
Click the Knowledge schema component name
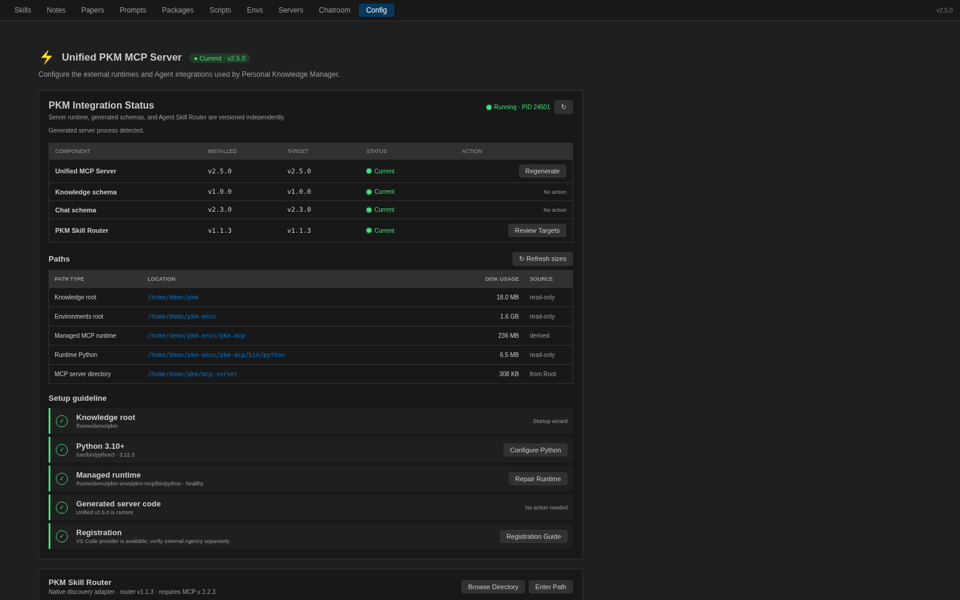[86, 192]
